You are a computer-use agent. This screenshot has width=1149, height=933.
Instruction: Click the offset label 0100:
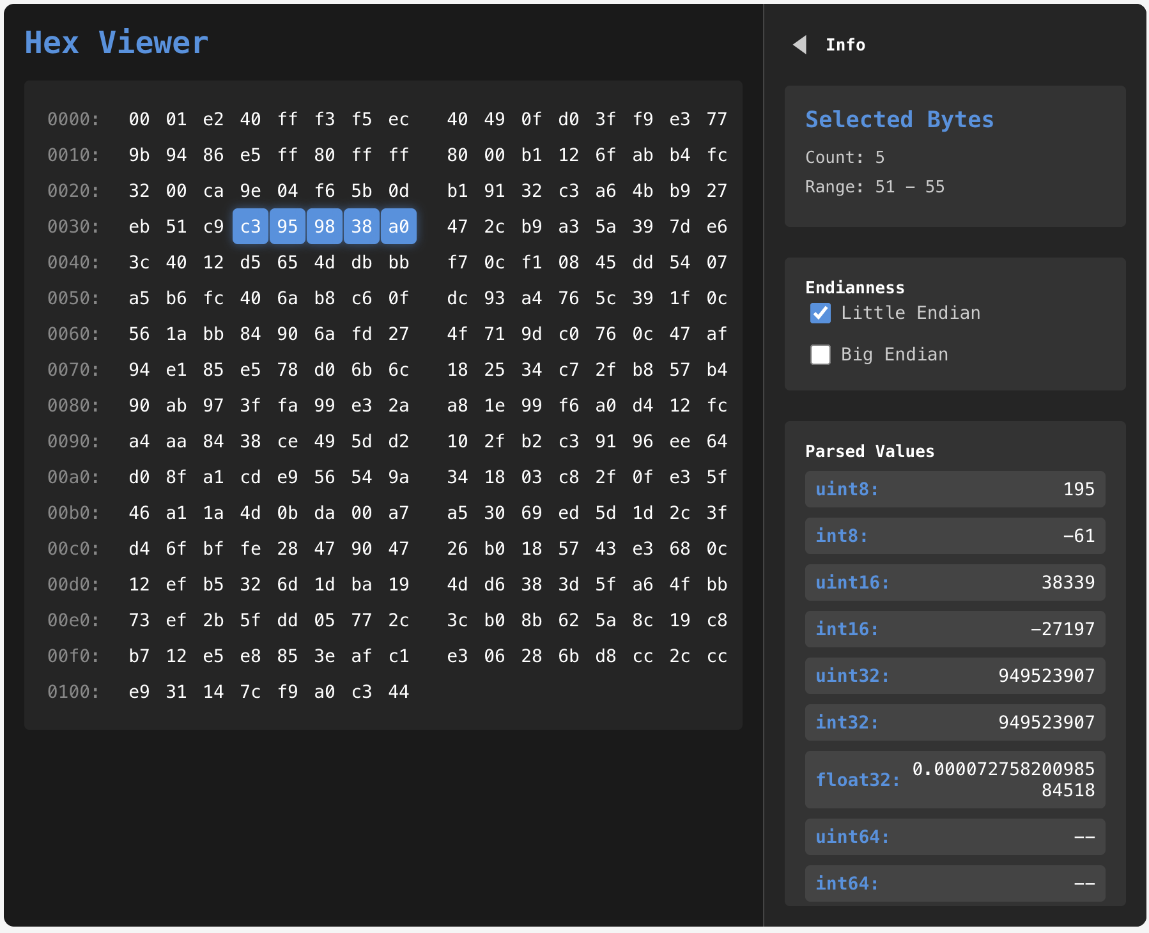pos(73,691)
